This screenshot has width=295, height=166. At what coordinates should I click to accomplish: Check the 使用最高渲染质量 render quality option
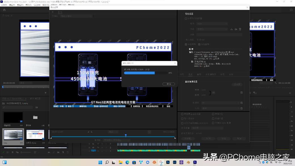point(182,114)
